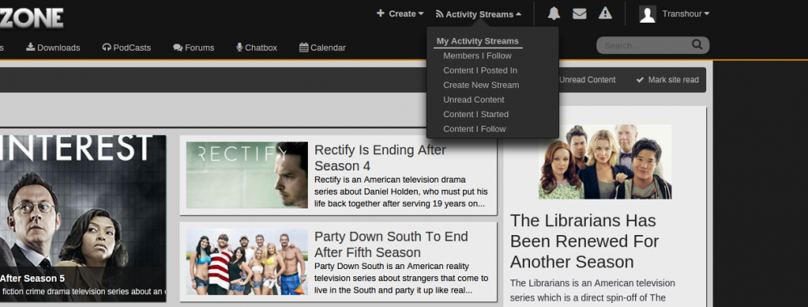Click the checkmark icon beside Mark site read
Image resolution: width=808 pixels, height=307 pixels.
coord(640,80)
